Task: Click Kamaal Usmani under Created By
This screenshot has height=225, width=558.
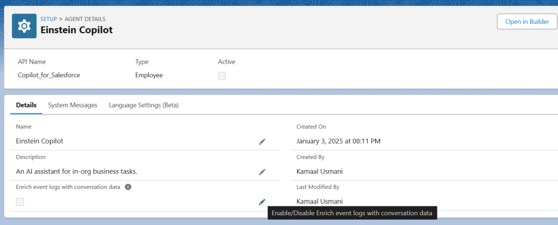Action: [x=324, y=171]
